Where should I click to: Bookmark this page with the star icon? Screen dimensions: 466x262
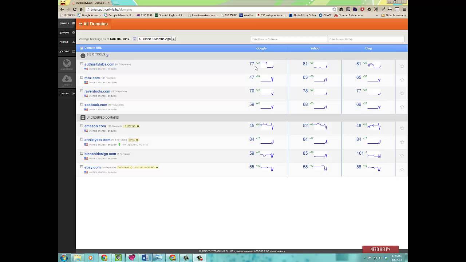pos(334,9)
